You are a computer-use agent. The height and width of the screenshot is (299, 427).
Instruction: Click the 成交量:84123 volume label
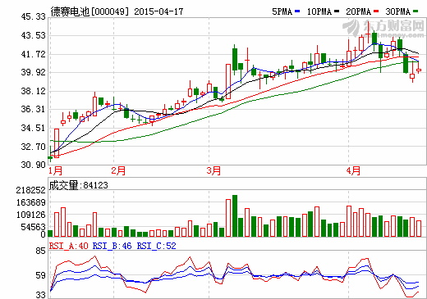(79, 185)
